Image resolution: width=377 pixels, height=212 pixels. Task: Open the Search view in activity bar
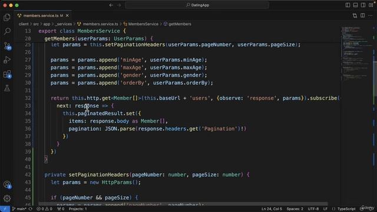click(x=7, y=31)
